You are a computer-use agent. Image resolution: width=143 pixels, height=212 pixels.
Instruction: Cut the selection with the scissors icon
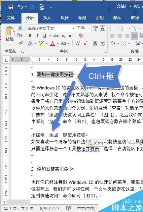20,28
